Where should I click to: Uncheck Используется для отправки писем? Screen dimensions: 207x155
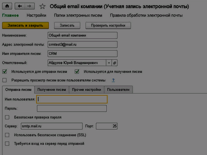(4, 72)
